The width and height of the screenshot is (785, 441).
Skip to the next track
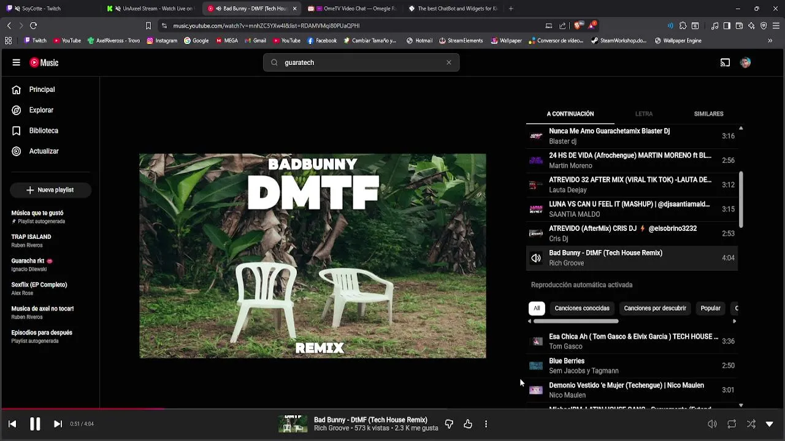tap(58, 424)
